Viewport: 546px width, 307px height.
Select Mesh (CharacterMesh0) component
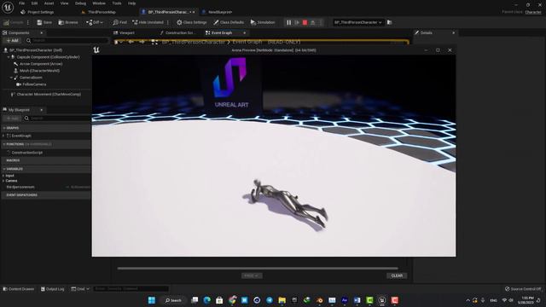click(39, 71)
